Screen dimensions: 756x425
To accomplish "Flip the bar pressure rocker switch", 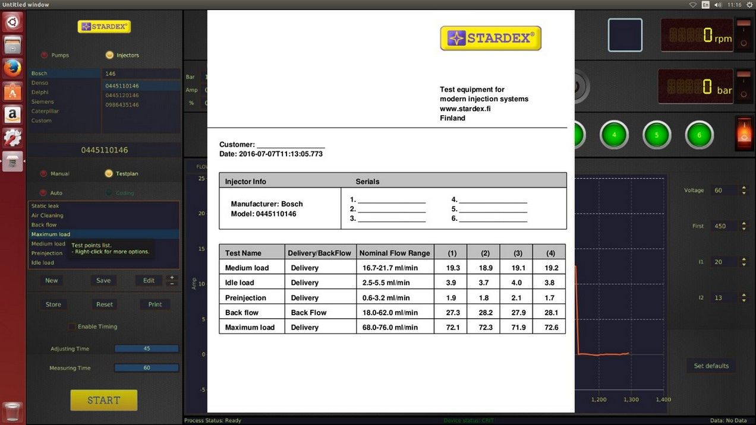I will click(x=744, y=86).
